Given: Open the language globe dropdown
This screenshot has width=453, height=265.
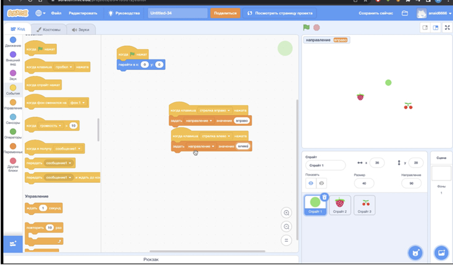Looking at the screenshot, I should click(41, 13).
